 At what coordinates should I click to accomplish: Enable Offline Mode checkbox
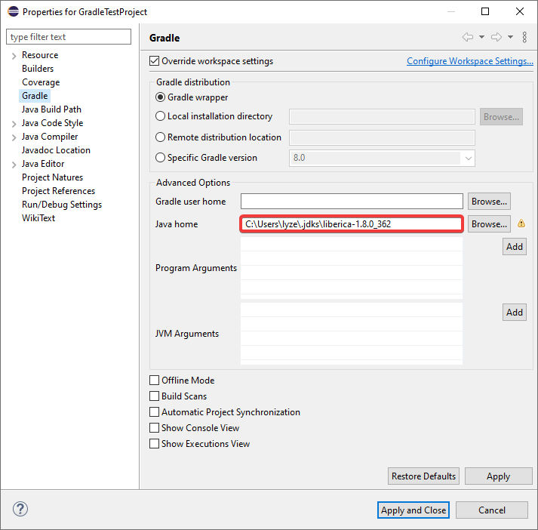pos(155,380)
